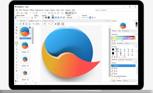
Task: Choose the last fill style option
Action: tap(64, 18)
